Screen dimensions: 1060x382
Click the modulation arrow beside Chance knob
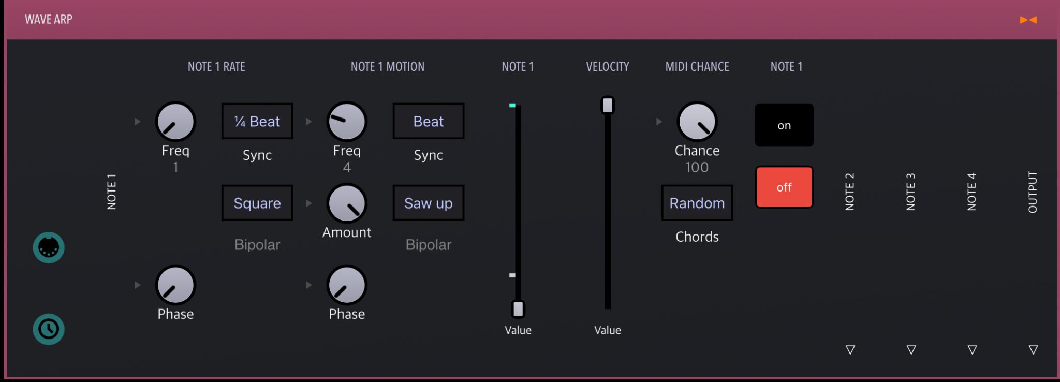point(659,122)
